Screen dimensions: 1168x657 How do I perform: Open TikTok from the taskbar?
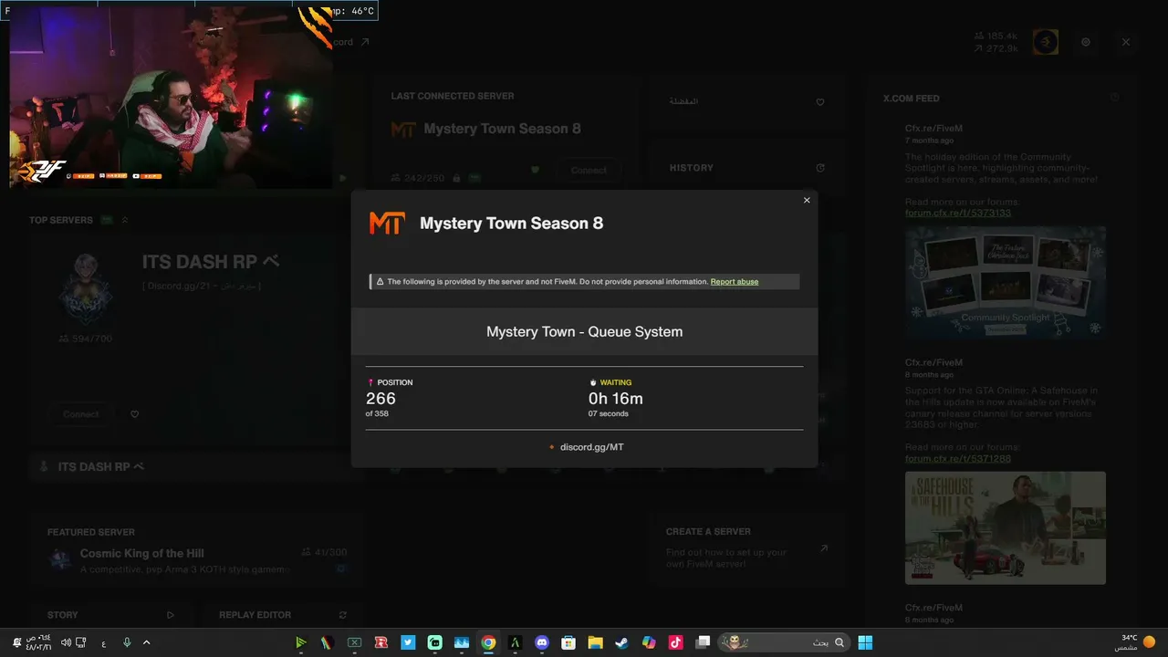point(675,642)
